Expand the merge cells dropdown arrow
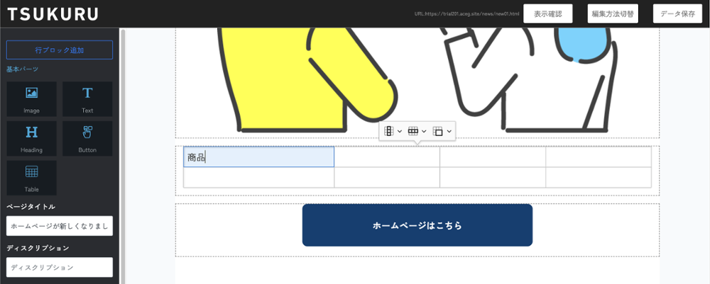The height and width of the screenshot is (284, 710). 449,131
